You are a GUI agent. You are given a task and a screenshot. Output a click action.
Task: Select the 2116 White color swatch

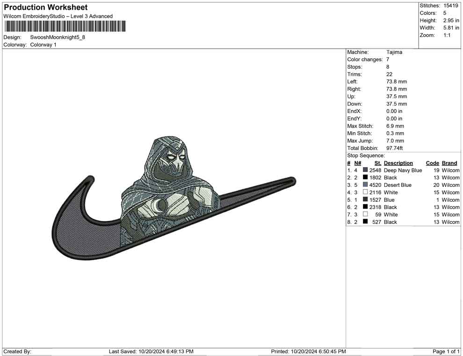[365, 192]
